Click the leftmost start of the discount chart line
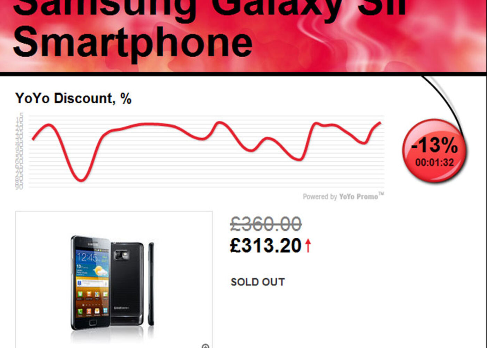Viewport: 487px width, 348px height. [33, 139]
